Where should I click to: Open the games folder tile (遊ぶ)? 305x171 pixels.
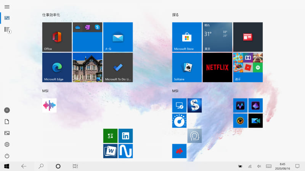(248, 67)
